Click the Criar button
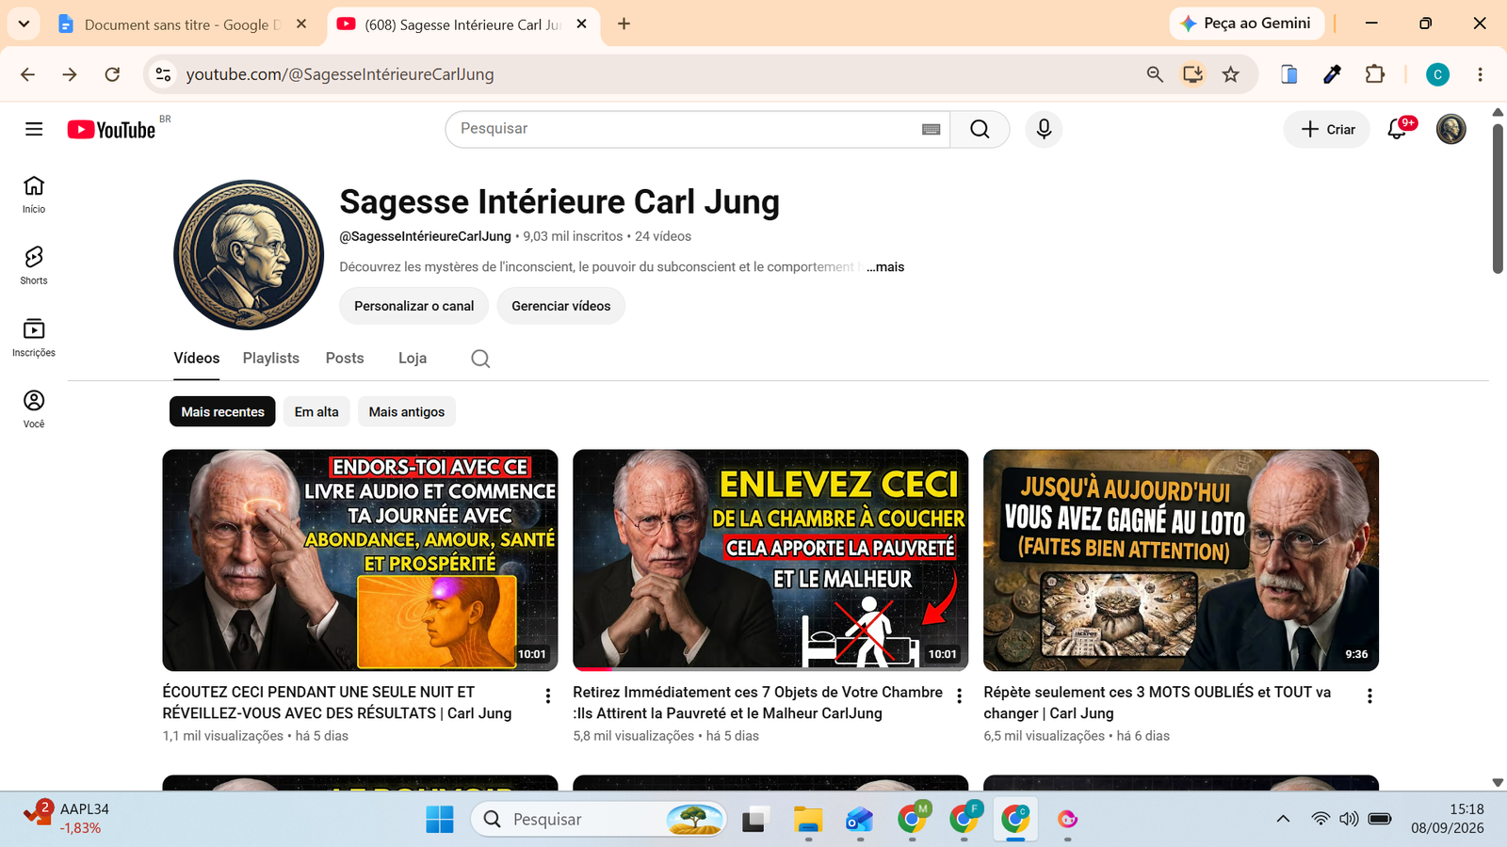The width and height of the screenshot is (1507, 847). [1327, 129]
